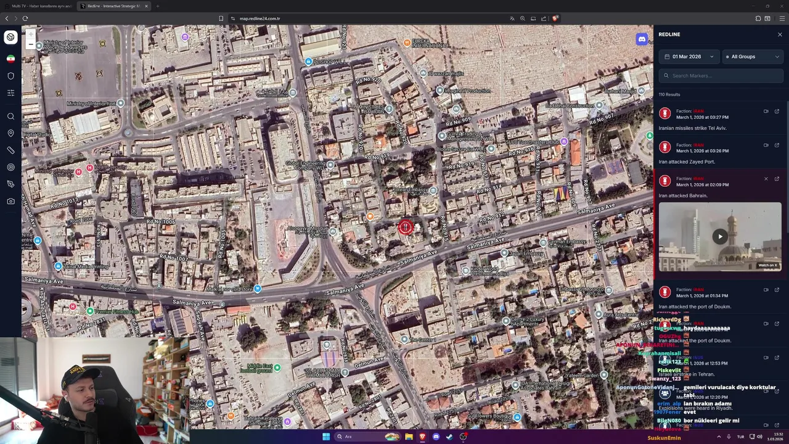Click the Global Engineering Company marker
This screenshot has width=789, height=444.
(x=330, y=165)
